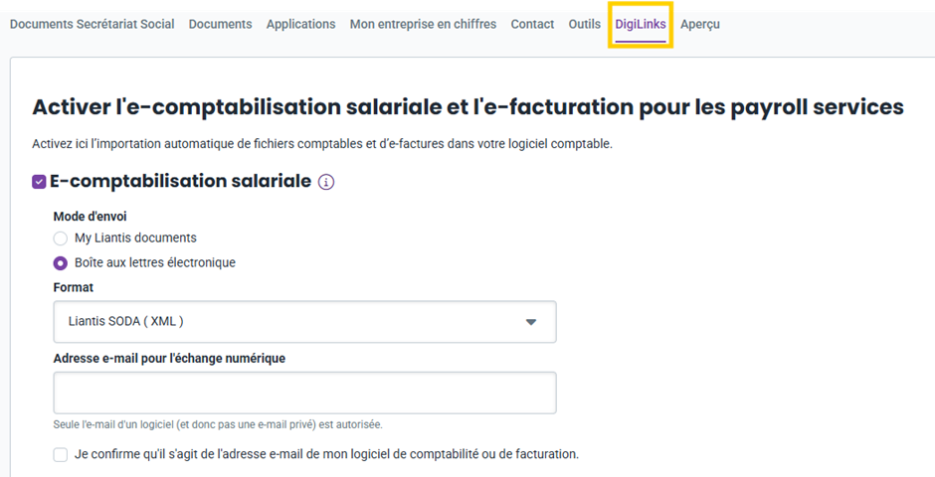Go to the Applications tab
The height and width of the screenshot is (477, 935).
(301, 25)
